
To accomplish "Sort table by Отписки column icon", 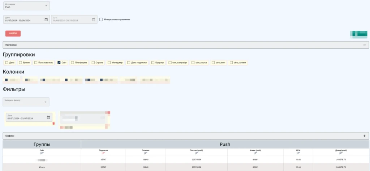I will pyautogui.click(x=145, y=153).
